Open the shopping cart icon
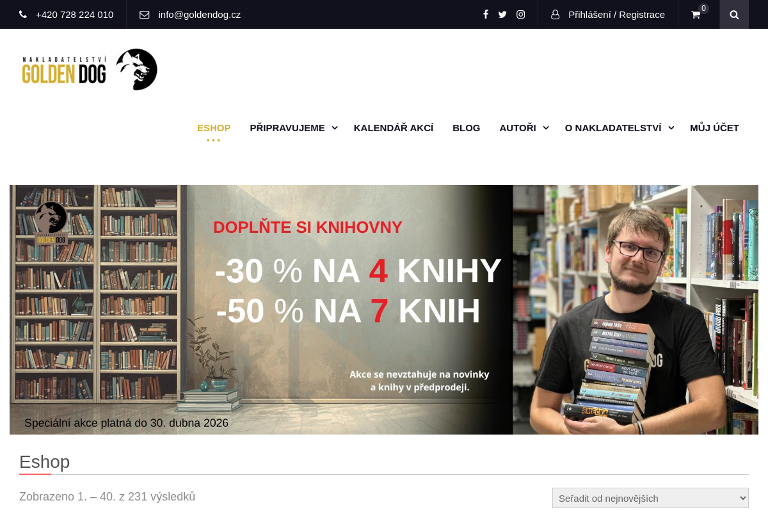 pos(696,14)
